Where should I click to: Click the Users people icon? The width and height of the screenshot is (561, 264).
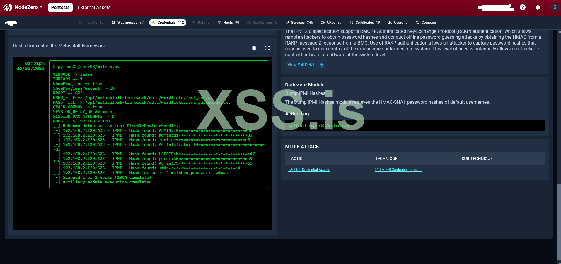(390, 23)
